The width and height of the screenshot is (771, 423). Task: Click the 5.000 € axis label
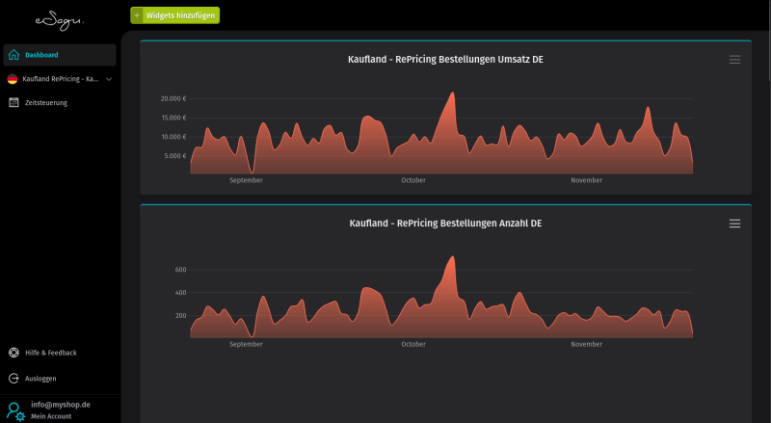175,156
